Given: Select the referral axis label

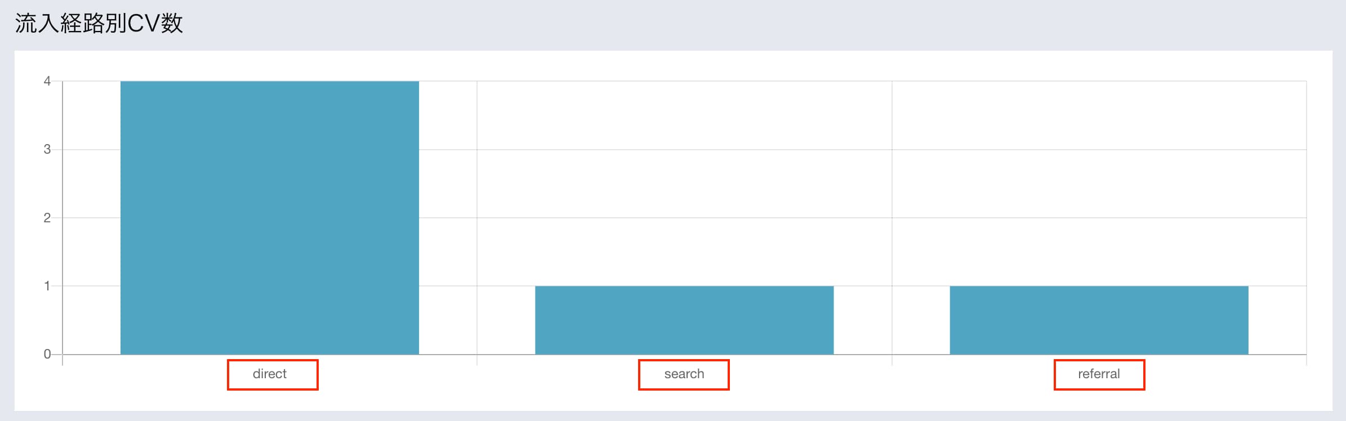Looking at the screenshot, I should (1099, 374).
